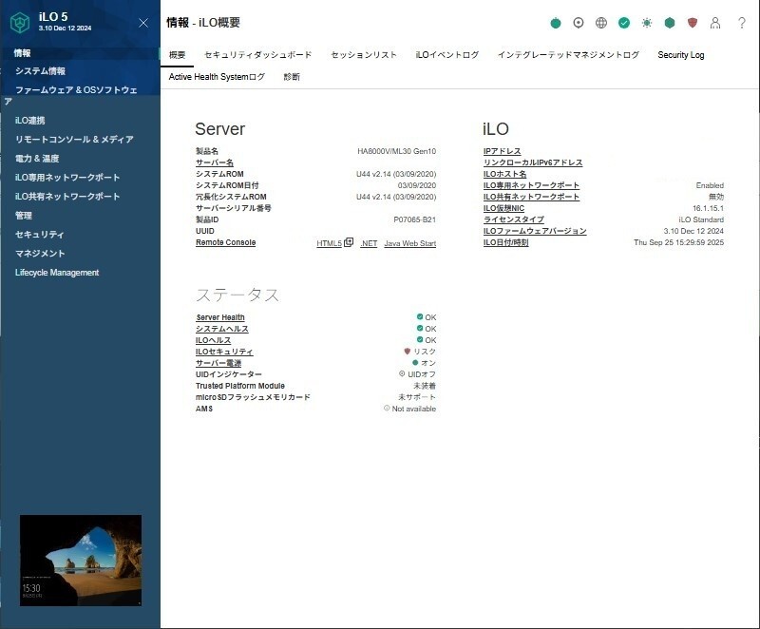Open ファームウェア & OSソフトウェア in sidebar
Screen dimensions: 760x629
pos(76,90)
